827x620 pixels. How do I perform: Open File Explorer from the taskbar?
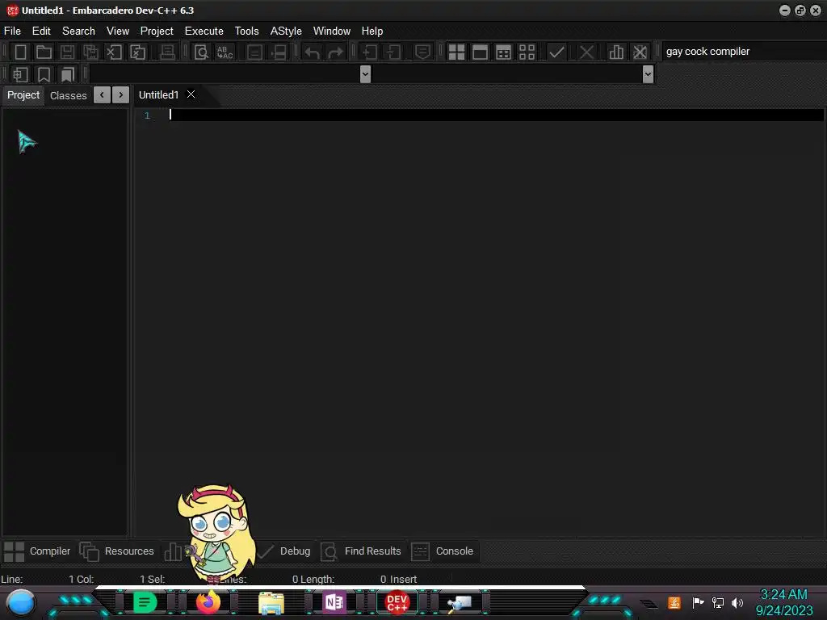[x=271, y=602]
